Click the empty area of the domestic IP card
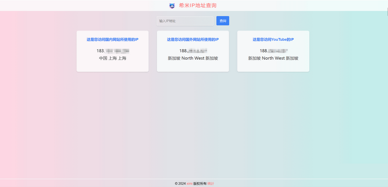 click(112, 66)
